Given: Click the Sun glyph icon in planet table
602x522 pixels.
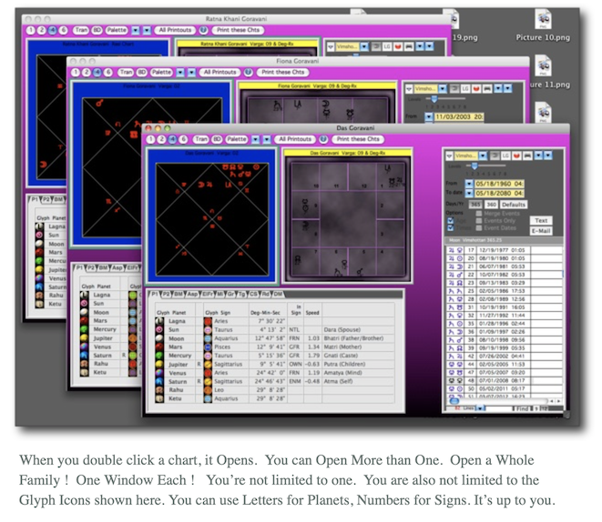Looking at the screenshot, I should pos(161,330).
